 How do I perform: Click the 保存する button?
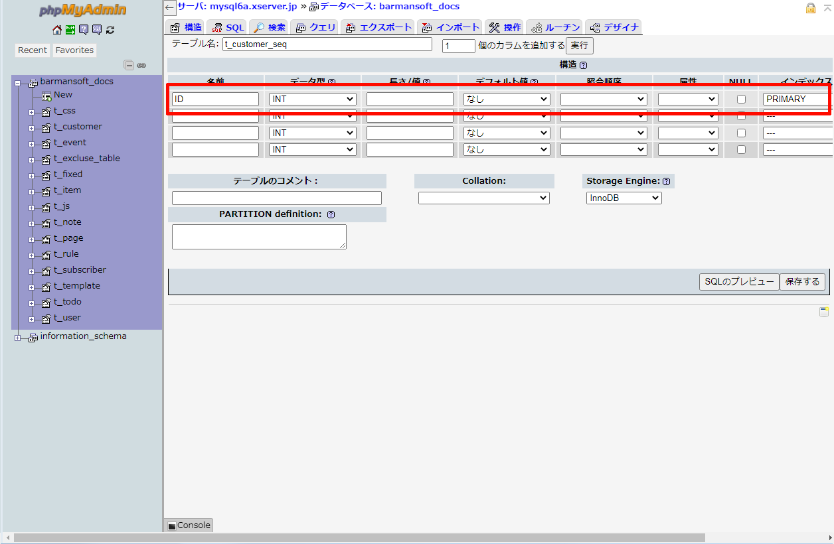point(802,282)
